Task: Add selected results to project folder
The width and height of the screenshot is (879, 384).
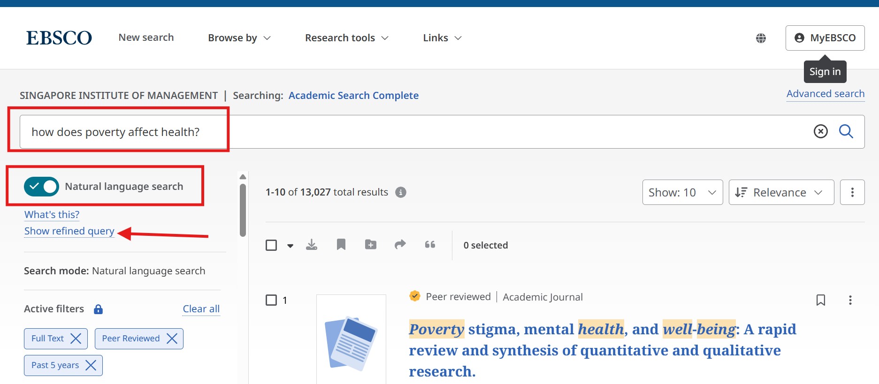Action: pos(371,244)
